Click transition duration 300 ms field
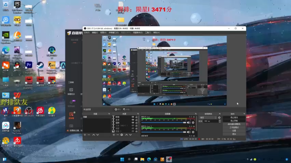Image resolution: width=291 pixels, height=163 pixels. pos(211,121)
